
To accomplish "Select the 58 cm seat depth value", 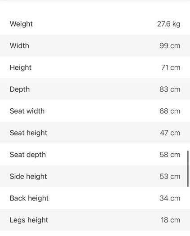I will point(170,155).
